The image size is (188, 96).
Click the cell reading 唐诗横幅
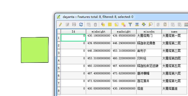[149, 75]
